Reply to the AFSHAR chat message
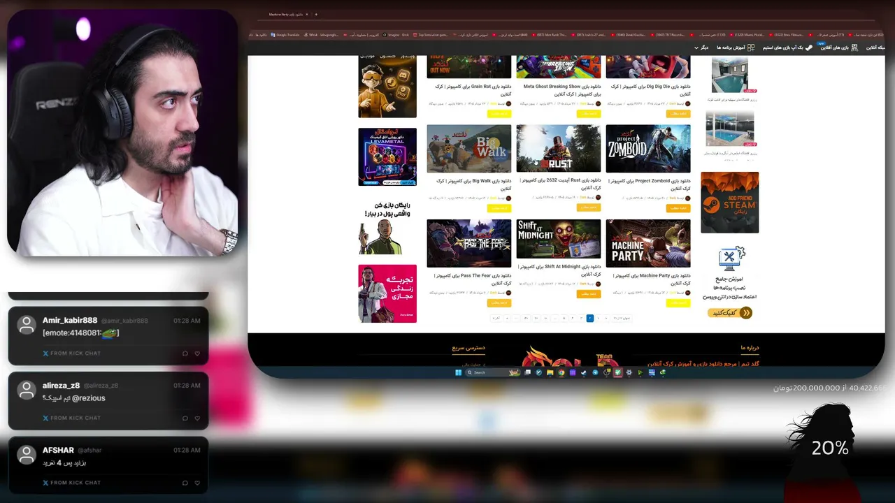The image size is (895, 503). 185,483
